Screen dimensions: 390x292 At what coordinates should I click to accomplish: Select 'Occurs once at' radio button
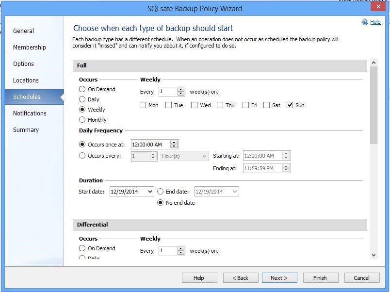[x=82, y=145]
